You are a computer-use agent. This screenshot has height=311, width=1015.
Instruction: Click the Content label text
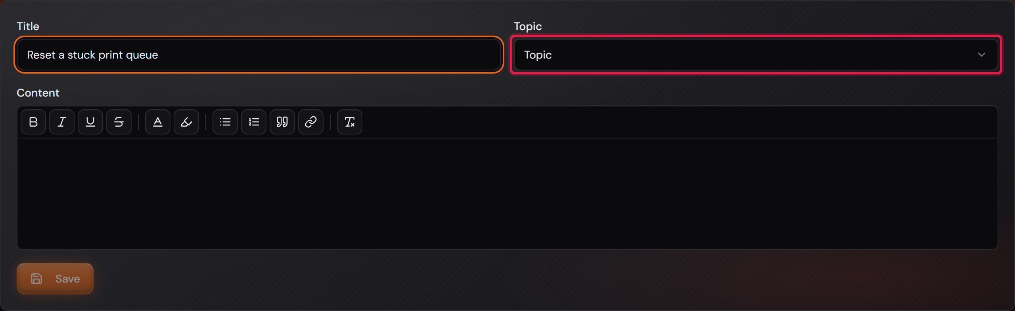tap(38, 93)
